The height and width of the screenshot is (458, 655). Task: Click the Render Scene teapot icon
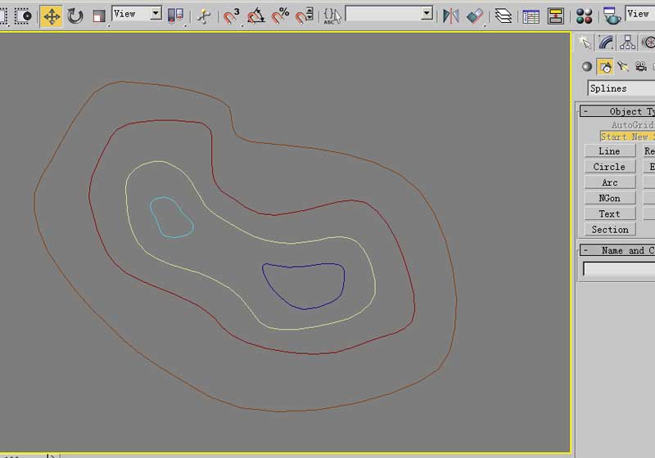coord(612,16)
